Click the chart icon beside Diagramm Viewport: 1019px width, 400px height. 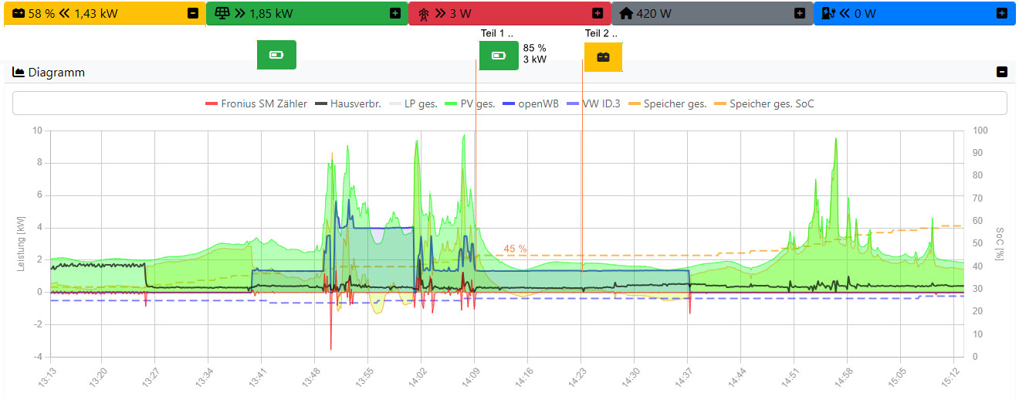point(19,73)
